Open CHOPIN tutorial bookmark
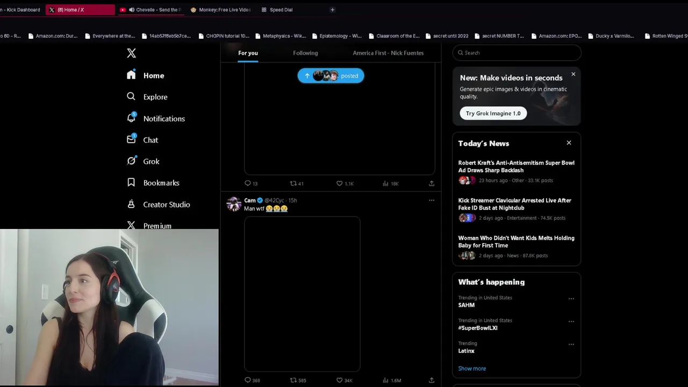Image resolution: width=688 pixels, height=387 pixels. [x=224, y=36]
